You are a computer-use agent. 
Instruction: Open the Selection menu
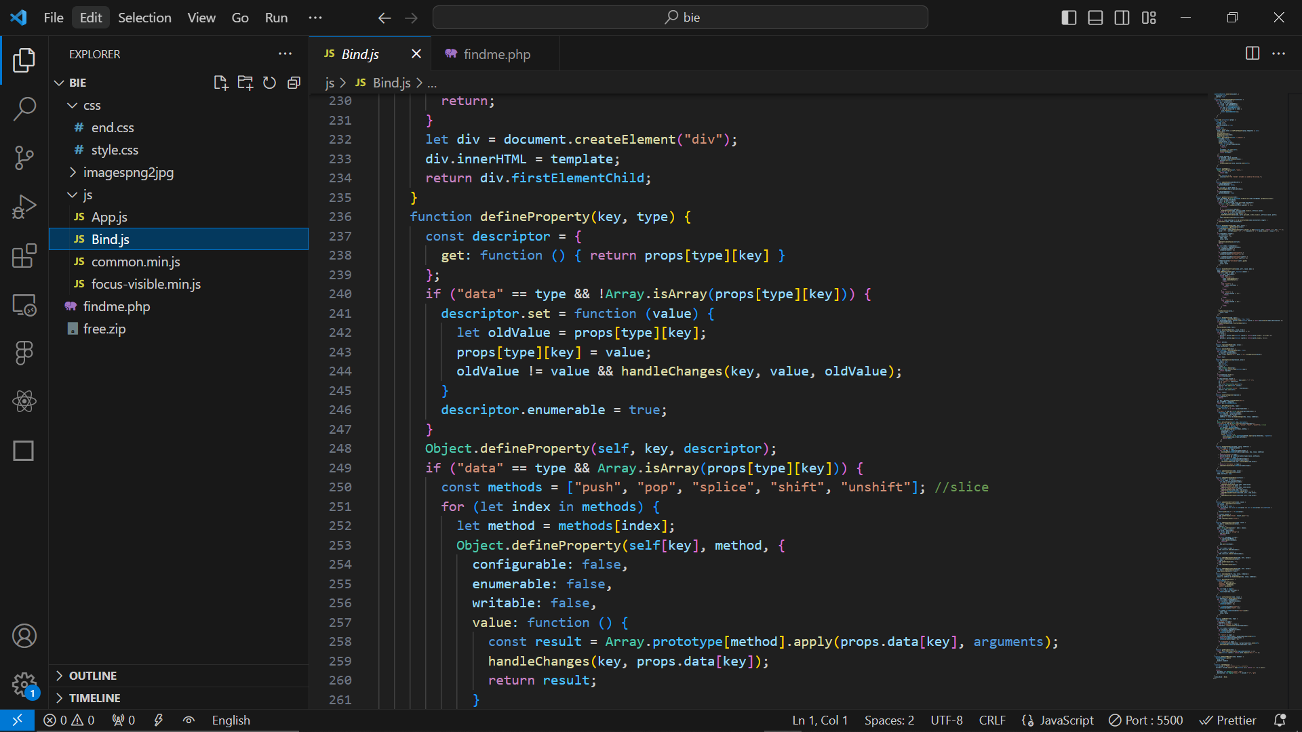coord(144,18)
